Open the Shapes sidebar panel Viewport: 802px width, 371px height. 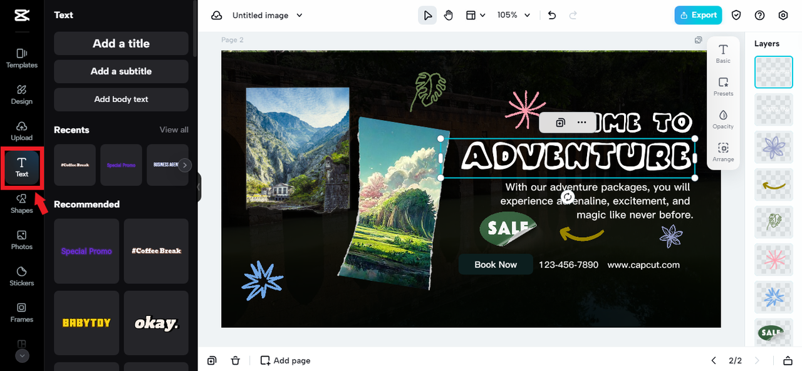[21, 203]
